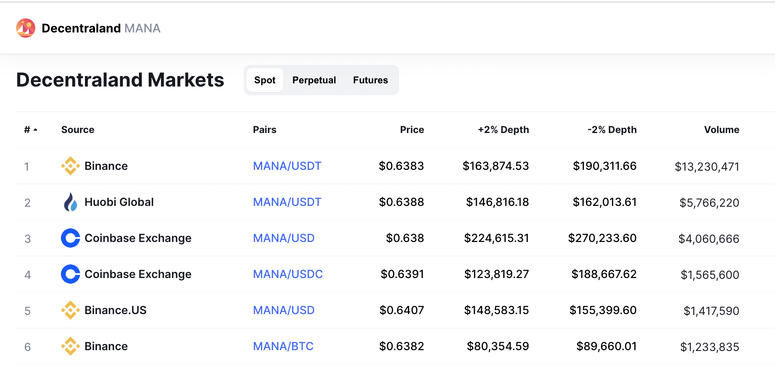Open Binance MANA/USDT pair link

coord(287,166)
